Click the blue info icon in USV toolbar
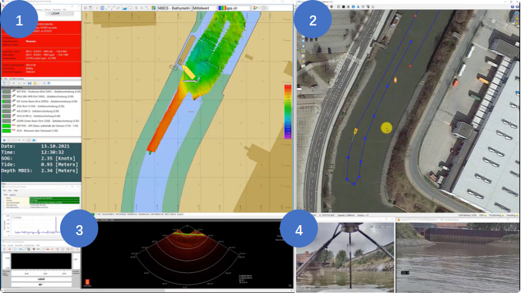 point(353,7)
